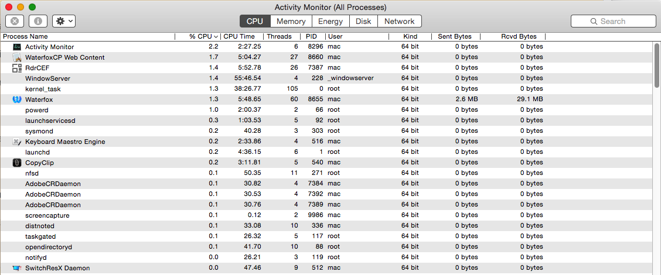Sort by the Kind column header

click(x=410, y=37)
